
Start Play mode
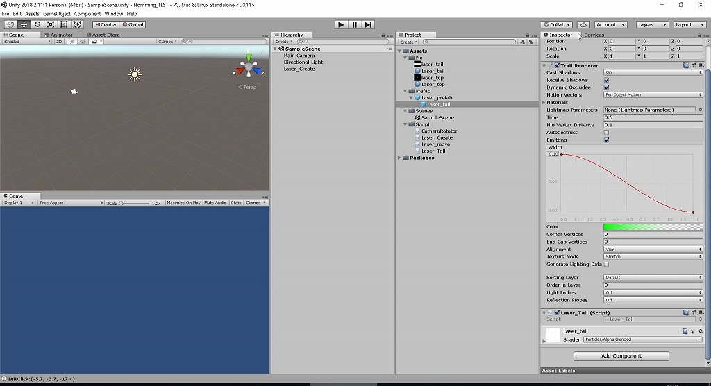[x=341, y=24]
